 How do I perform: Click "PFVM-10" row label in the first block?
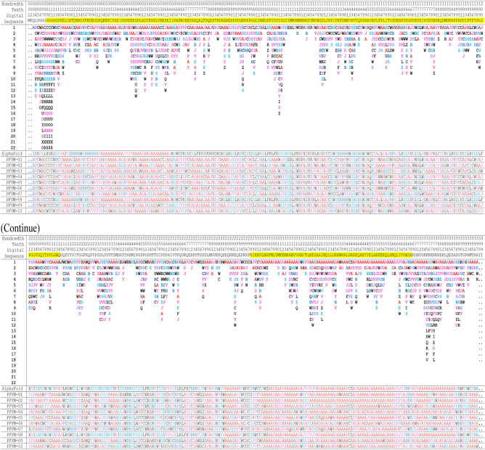coord(15,211)
